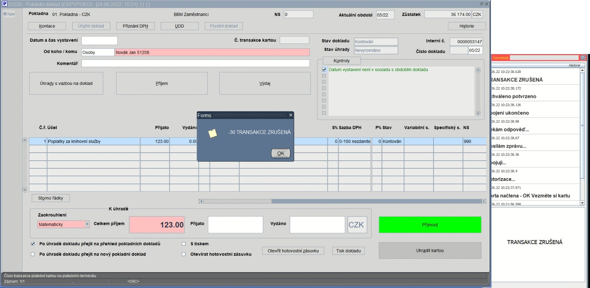The width and height of the screenshot is (590, 288).
Task: Focus the Komentář input field
Action: point(195,63)
